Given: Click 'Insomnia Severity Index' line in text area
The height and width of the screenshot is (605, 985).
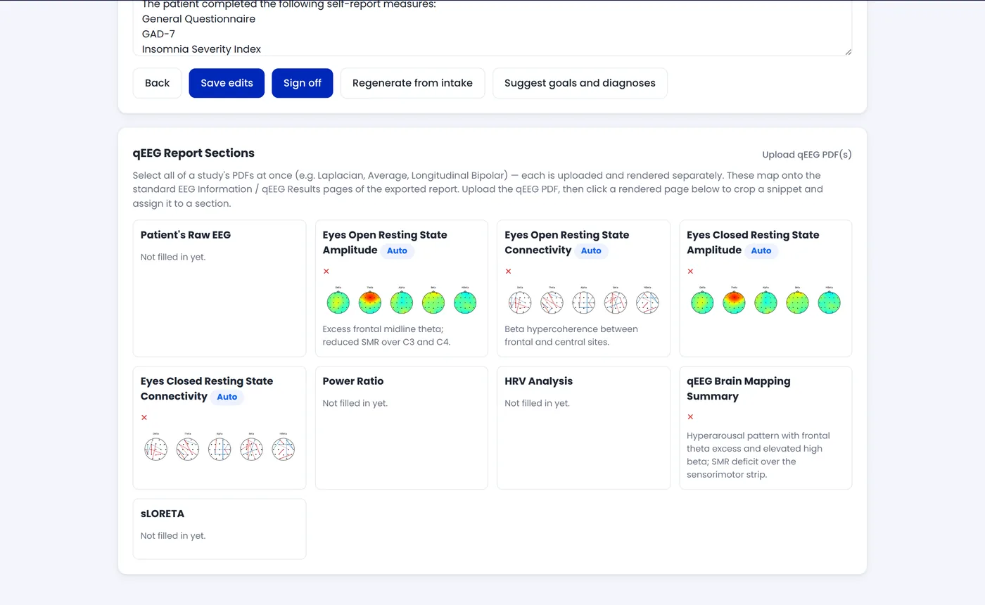Looking at the screenshot, I should (x=201, y=49).
